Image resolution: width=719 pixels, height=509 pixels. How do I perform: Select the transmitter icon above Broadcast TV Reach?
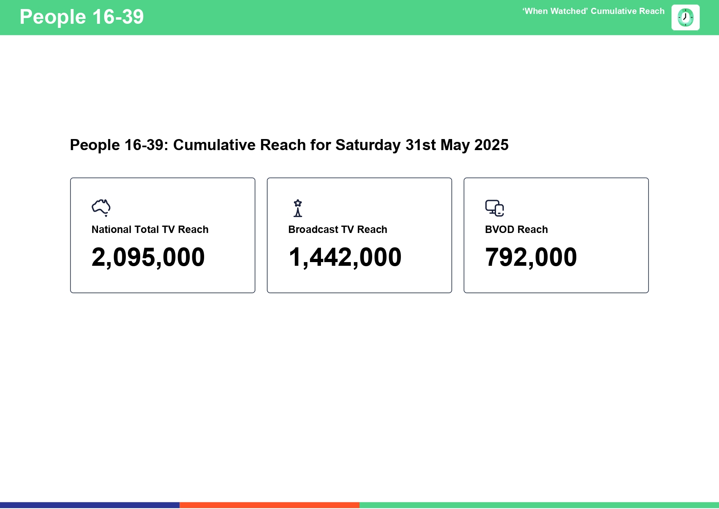coord(297,208)
